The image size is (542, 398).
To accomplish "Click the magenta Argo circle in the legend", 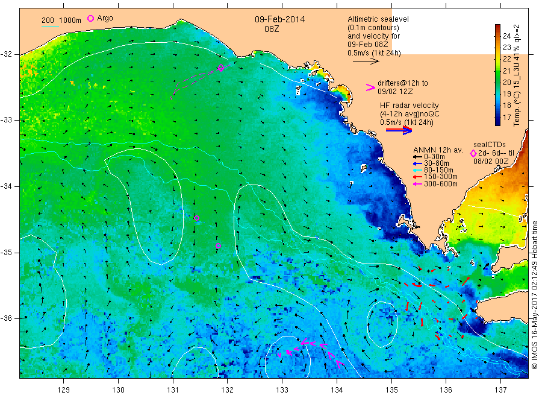I will tap(90, 18).
